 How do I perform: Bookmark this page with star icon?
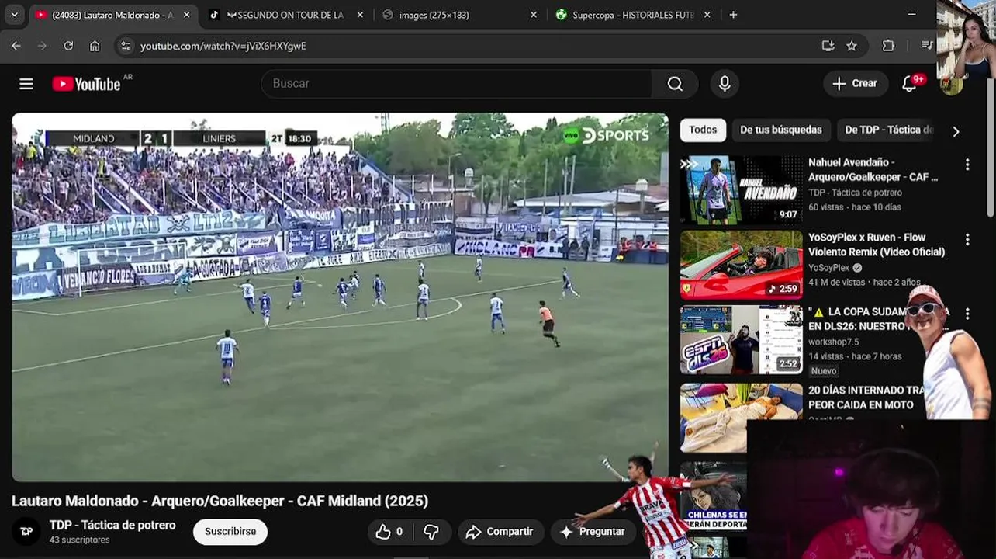click(x=852, y=46)
